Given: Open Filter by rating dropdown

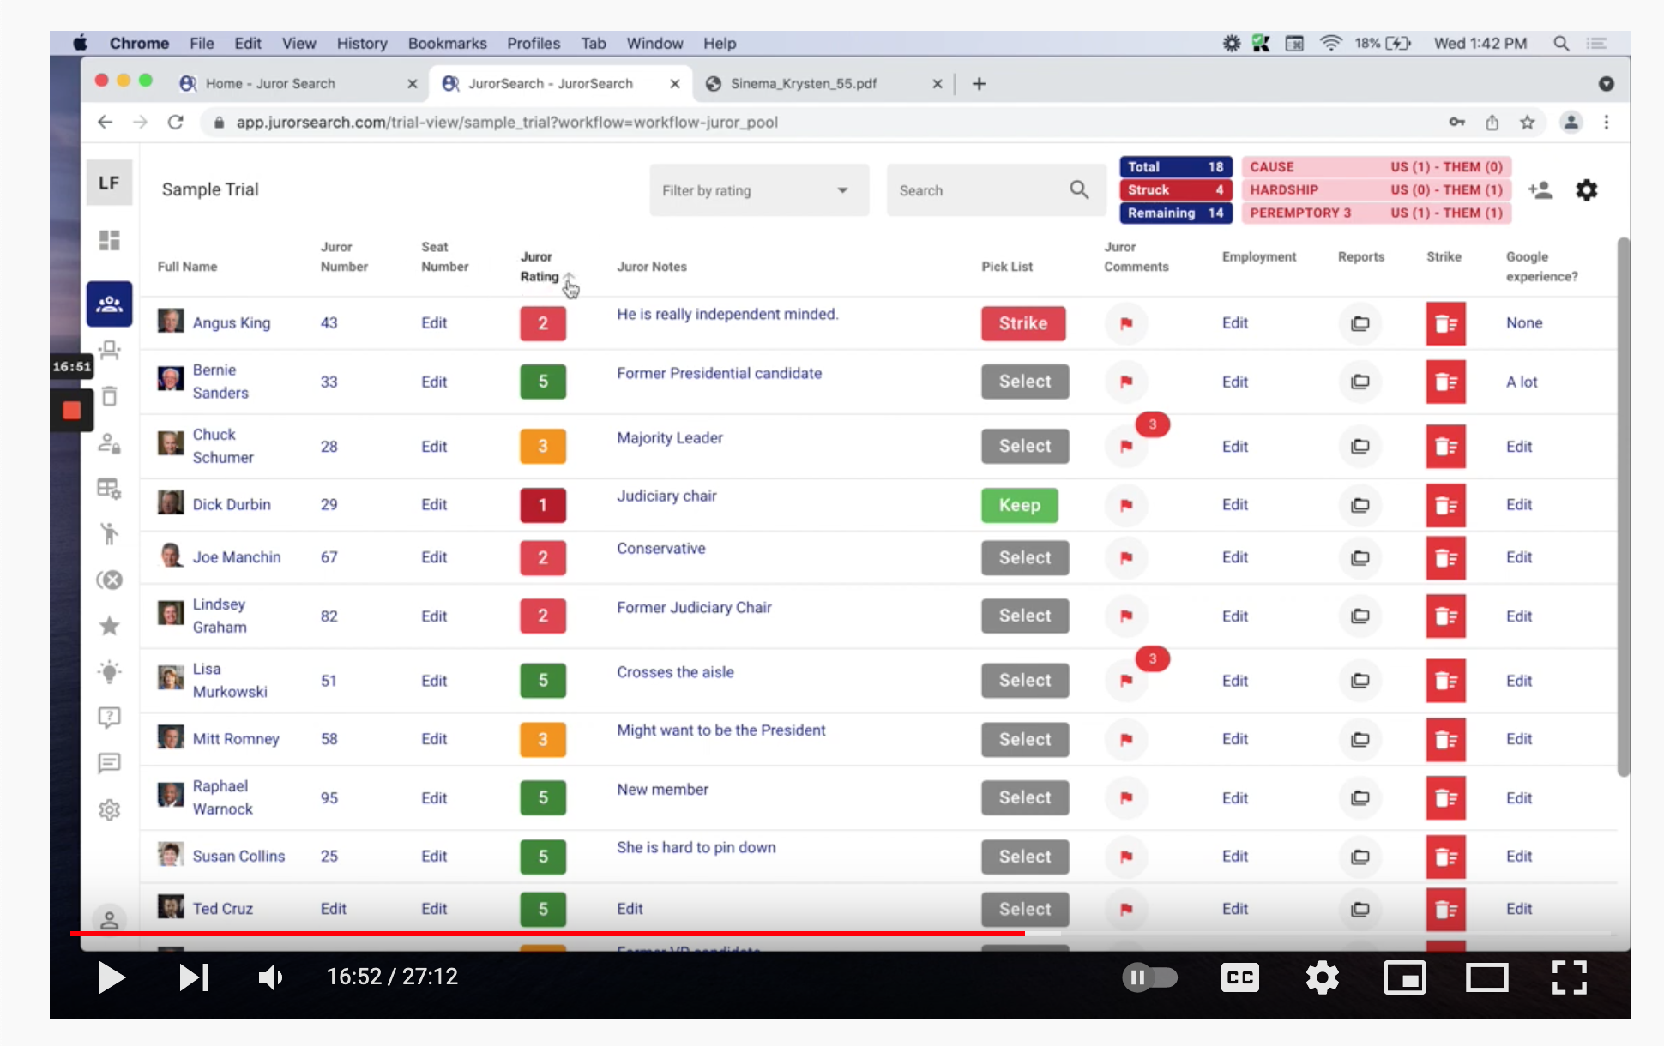Looking at the screenshot, I should 759,190.
